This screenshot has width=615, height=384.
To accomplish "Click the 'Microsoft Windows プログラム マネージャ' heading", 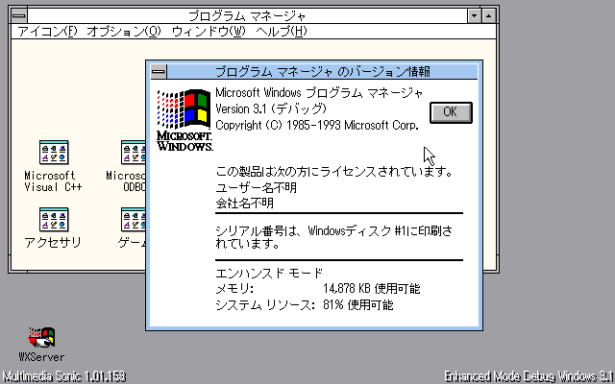I will [x=319, y=93].
